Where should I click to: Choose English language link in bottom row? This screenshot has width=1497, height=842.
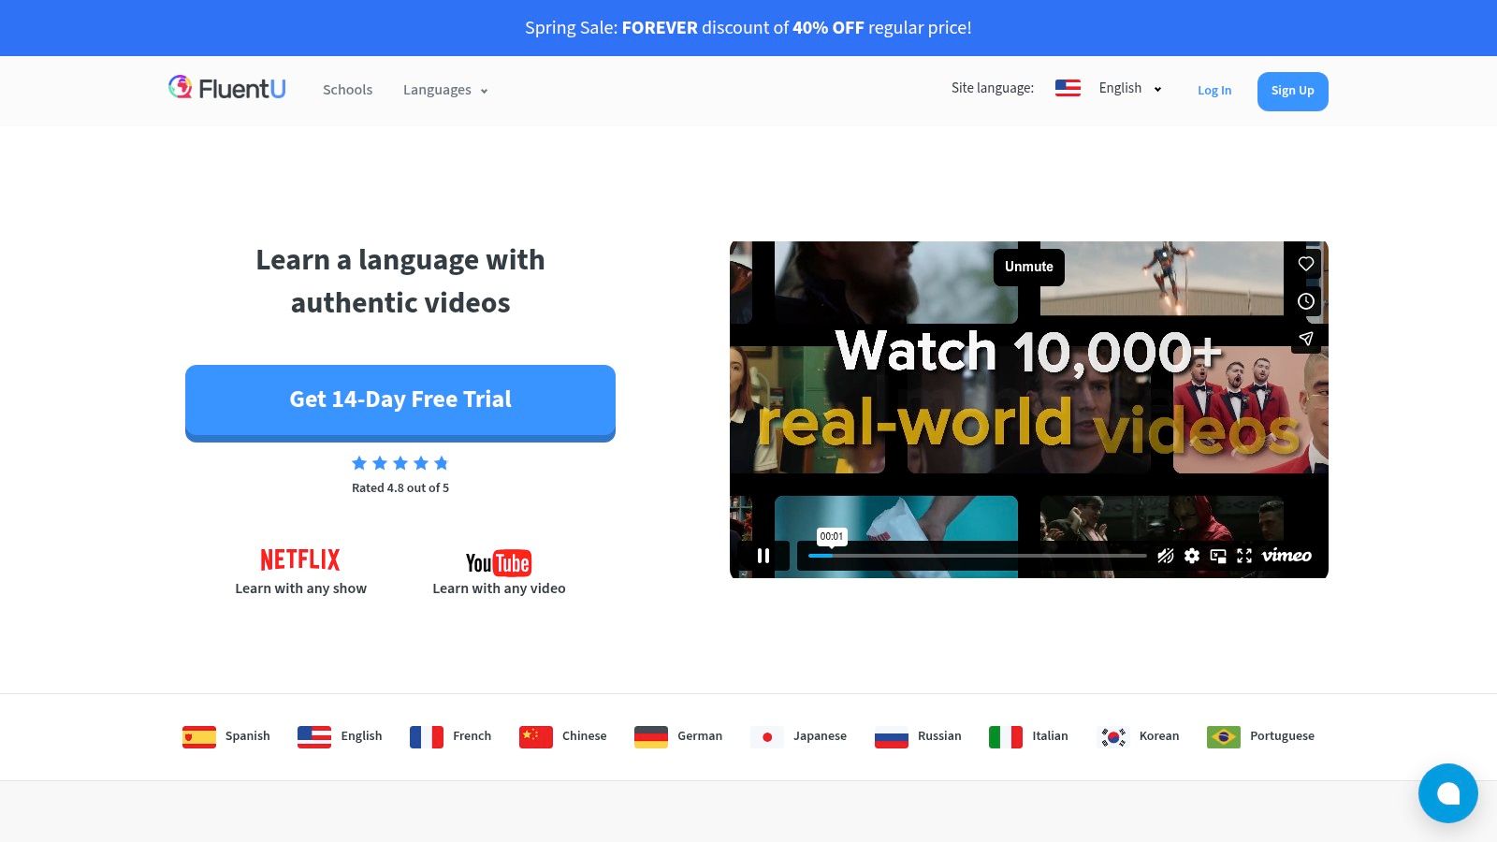point(340,736)
